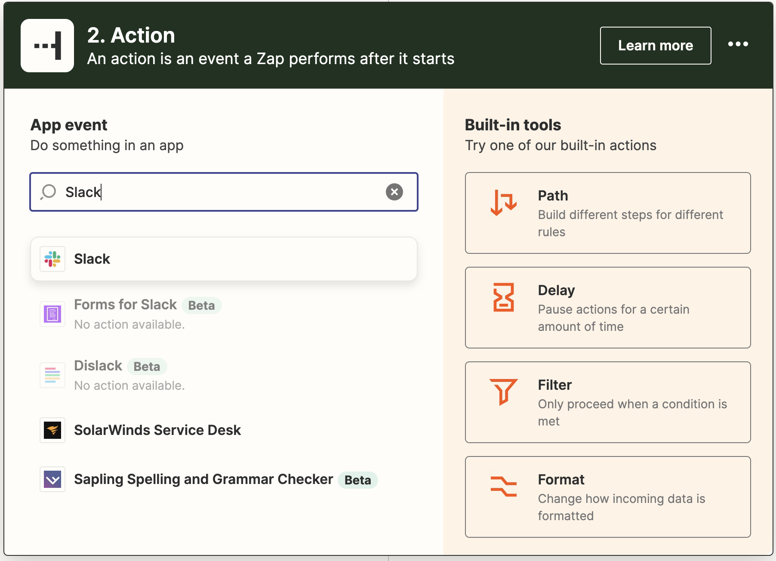This screenshot has height=561, width=776.
Task: Click the Filter funnel icon
Action: 503,391
